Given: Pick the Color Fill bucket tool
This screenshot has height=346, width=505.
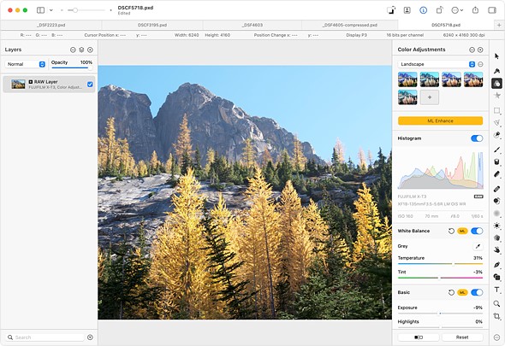Looking at the screenshot, I should 496,161.
